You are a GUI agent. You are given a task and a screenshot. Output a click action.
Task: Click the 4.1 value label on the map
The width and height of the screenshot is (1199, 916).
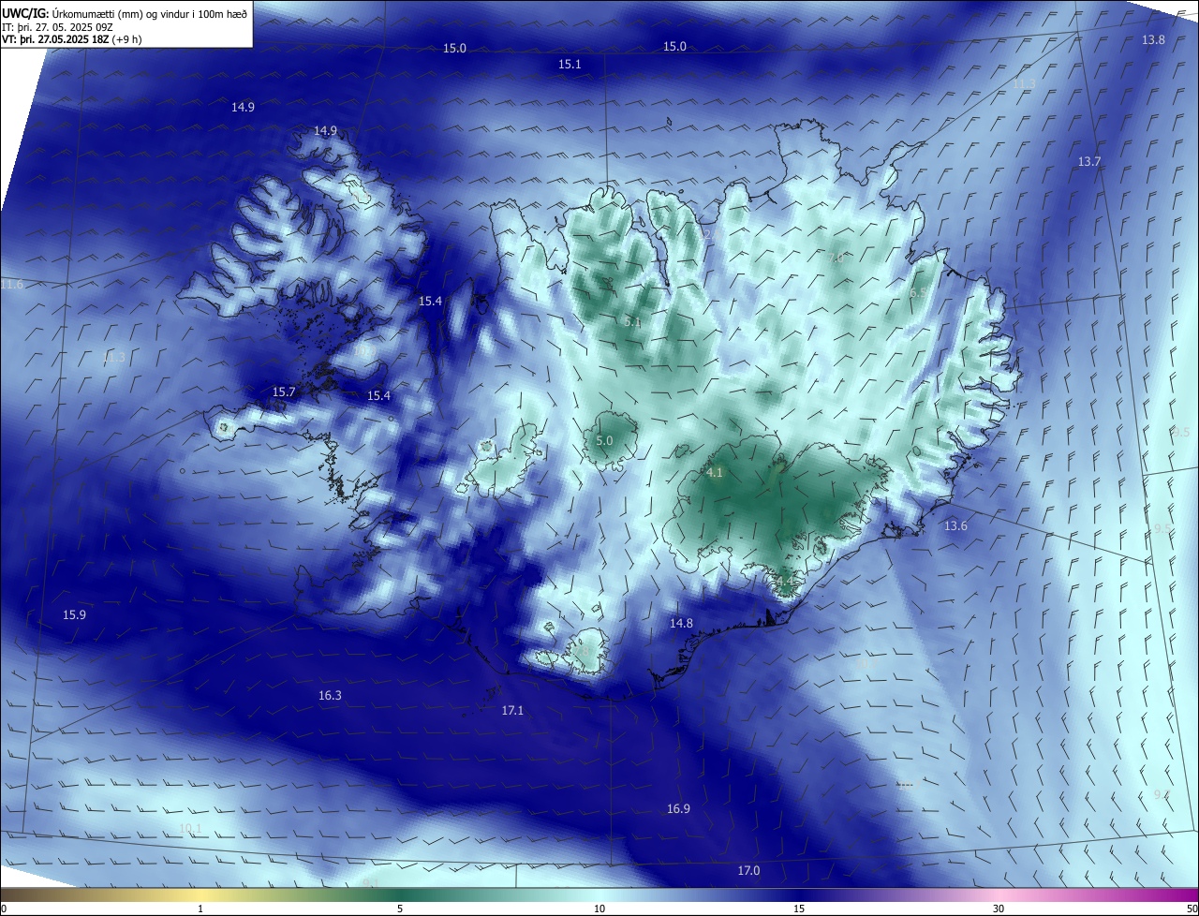pyautogui.click(x=715, y=473)
